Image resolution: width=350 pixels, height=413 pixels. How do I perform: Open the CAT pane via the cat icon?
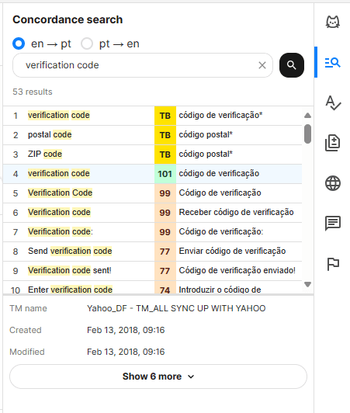tap(333, 22)
